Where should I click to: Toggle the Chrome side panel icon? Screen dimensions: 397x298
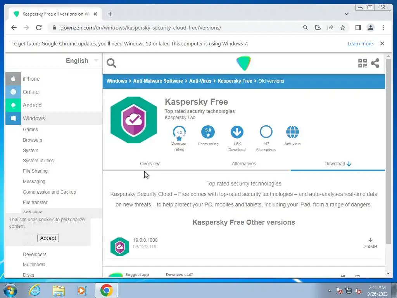click(x=358, y=28)
